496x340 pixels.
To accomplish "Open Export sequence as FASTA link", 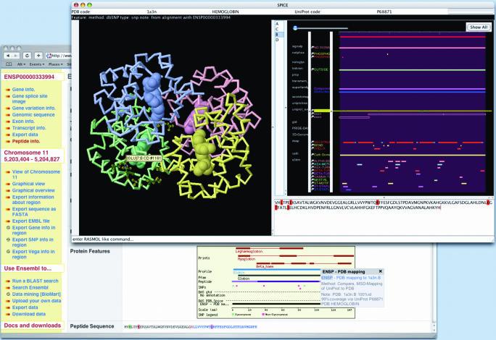I will [x=34, y=211].
